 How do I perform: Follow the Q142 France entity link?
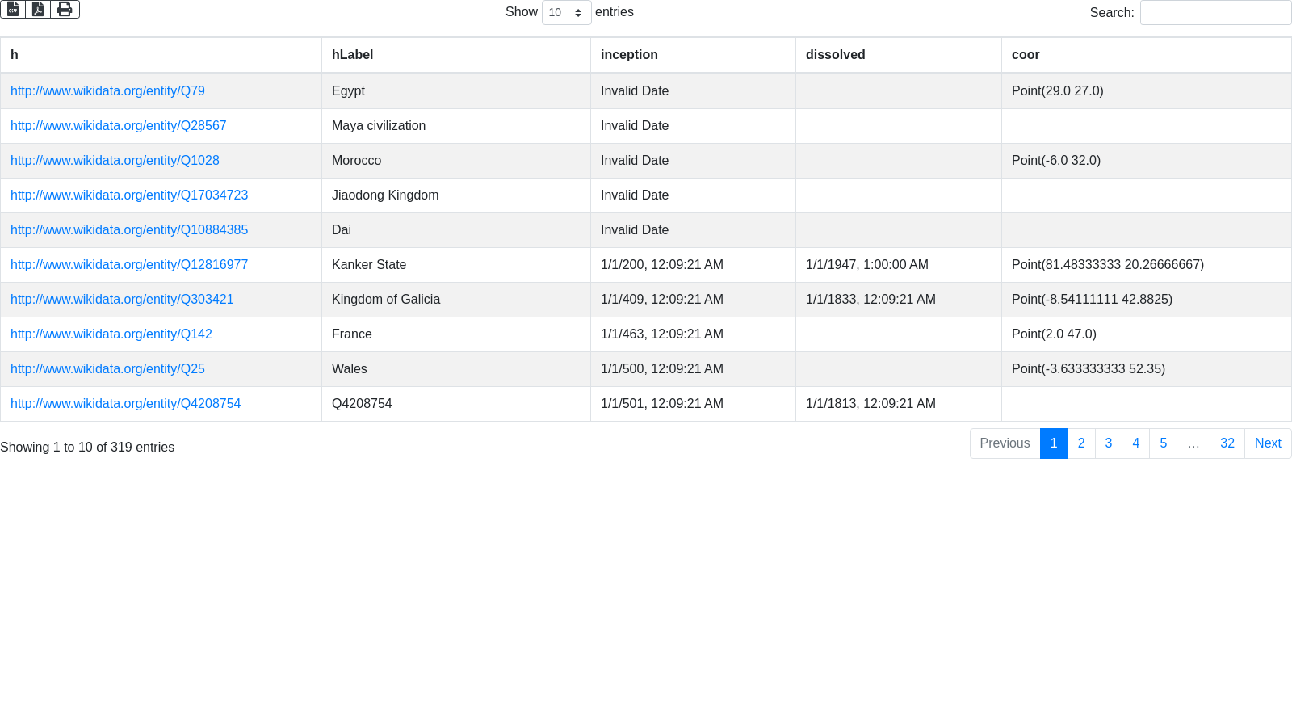(111, 334)
